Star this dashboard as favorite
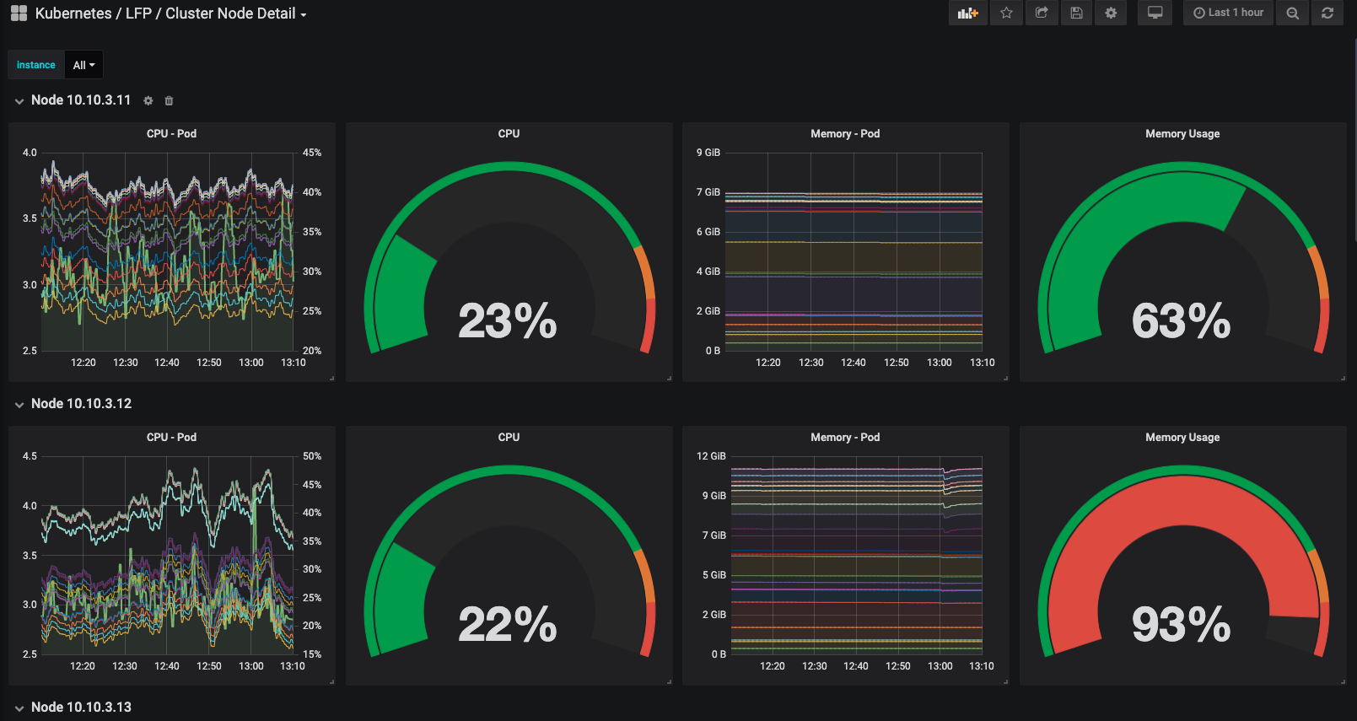The height and width of the screenshot is (721, 1357). [1006, 13]
